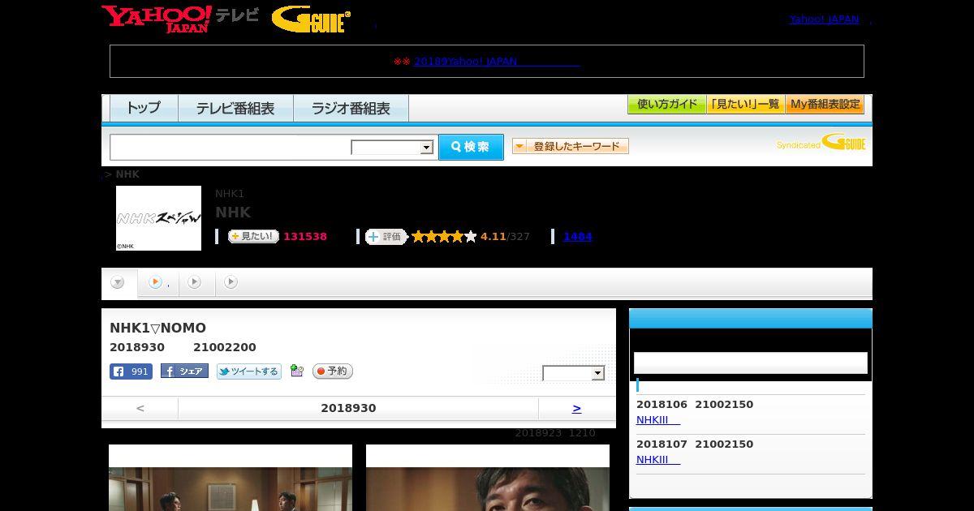Select the third tab with grey play icon
The height and width of the screenshot is (511, 974).
tap(195, 282)
